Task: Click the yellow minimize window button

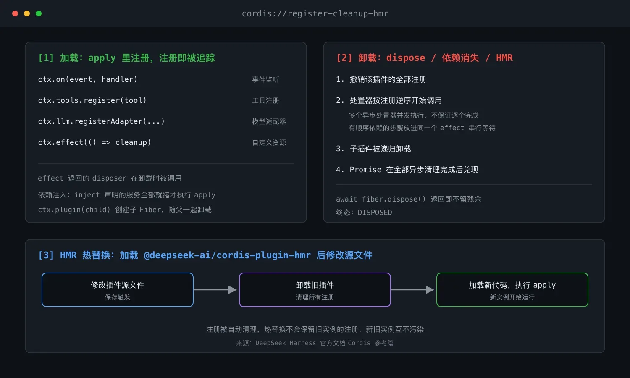Action: (27, 13)
